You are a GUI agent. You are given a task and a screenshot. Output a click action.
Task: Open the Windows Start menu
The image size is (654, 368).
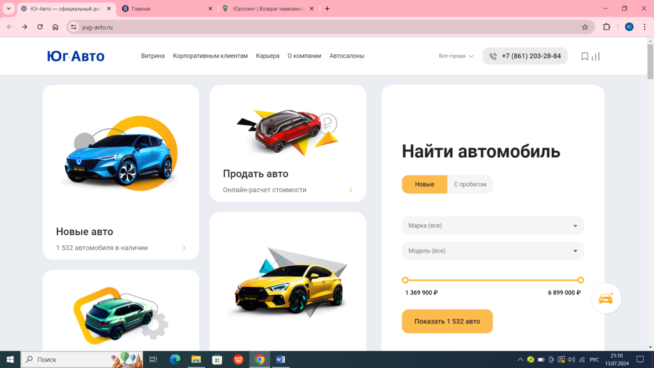(10, 359)
